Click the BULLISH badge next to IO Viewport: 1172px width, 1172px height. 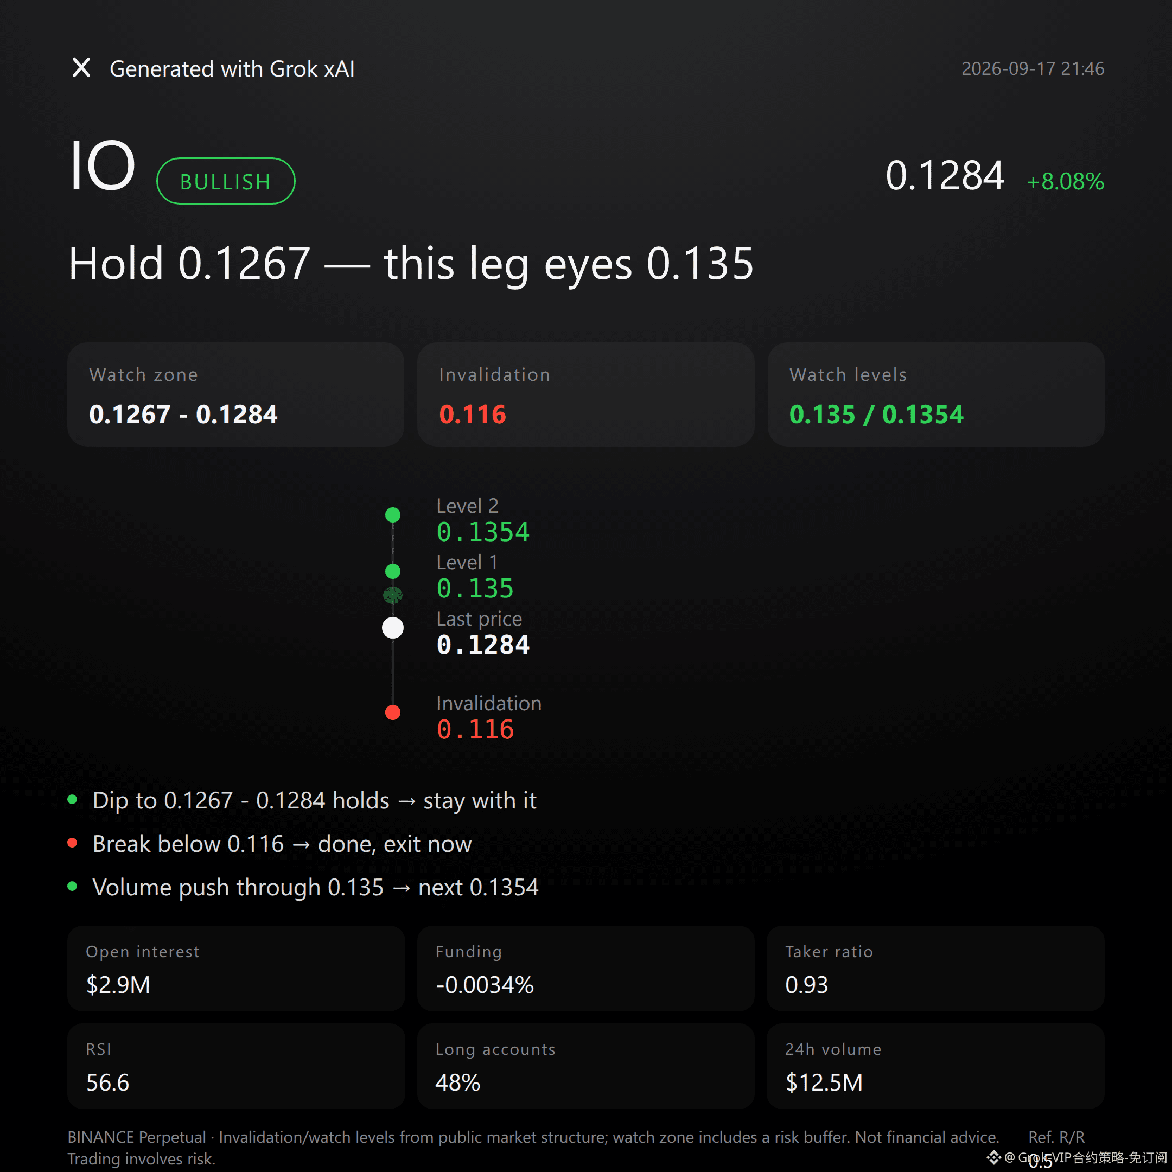[226, 181]
